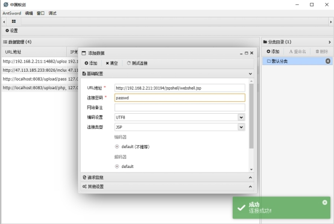Click 删除 category button
This screenshot has width=334, height=224.
(322, 51)
